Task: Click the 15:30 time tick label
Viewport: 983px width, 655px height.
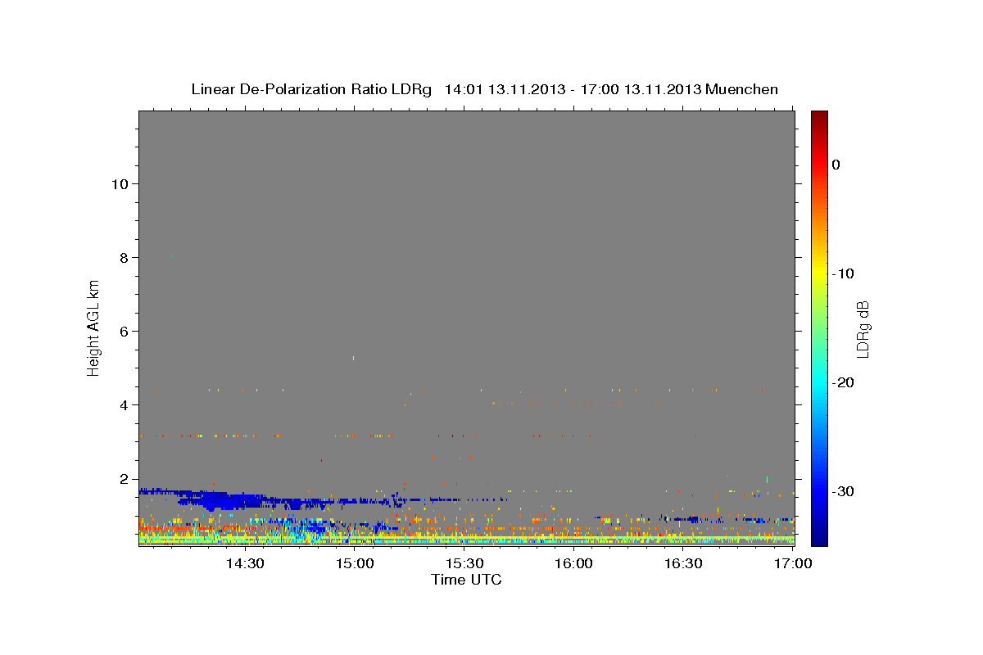Action: coord(464,564)
